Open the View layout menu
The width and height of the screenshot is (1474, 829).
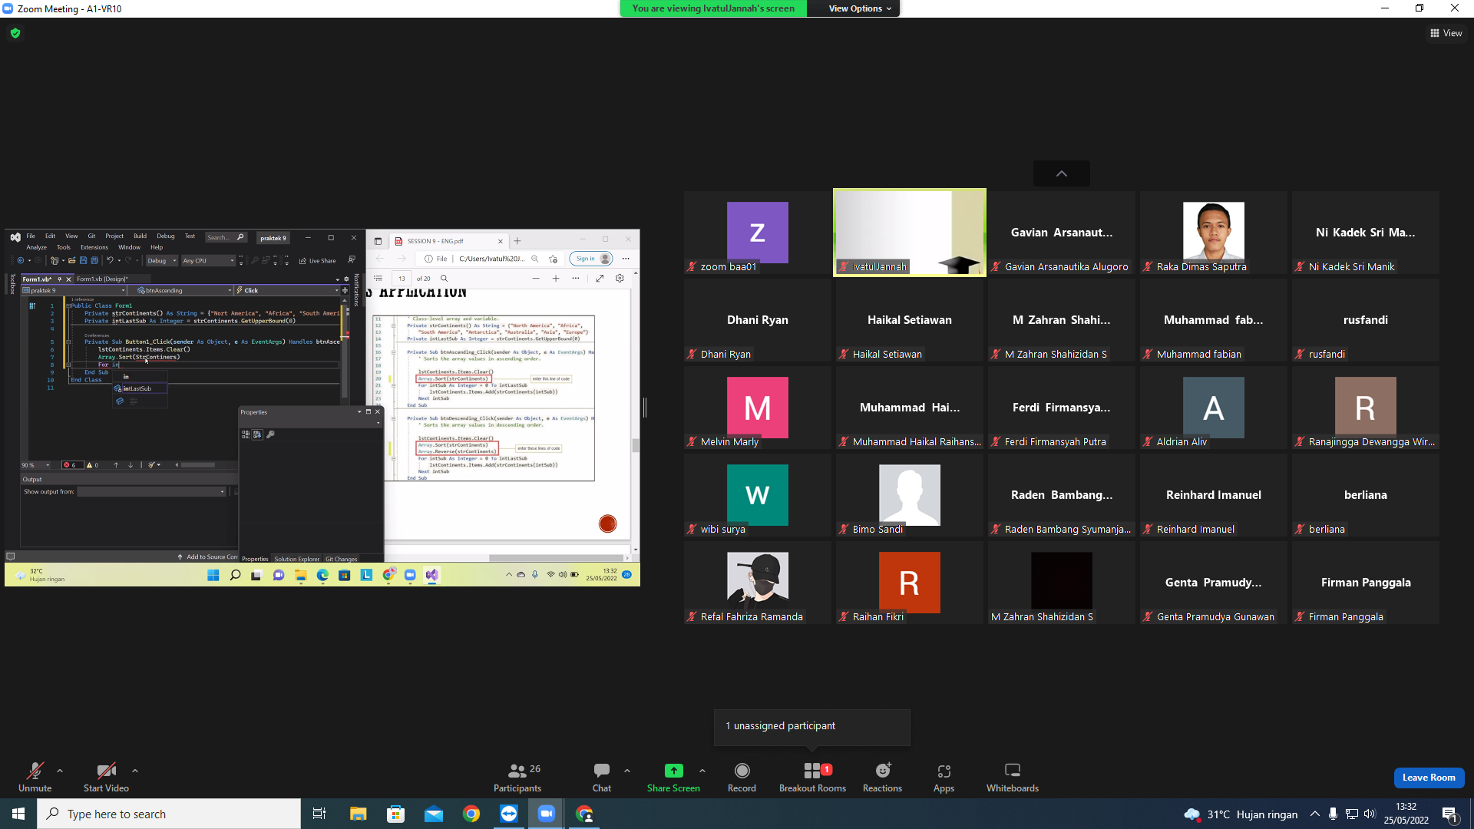click(x=1446, y=33)
